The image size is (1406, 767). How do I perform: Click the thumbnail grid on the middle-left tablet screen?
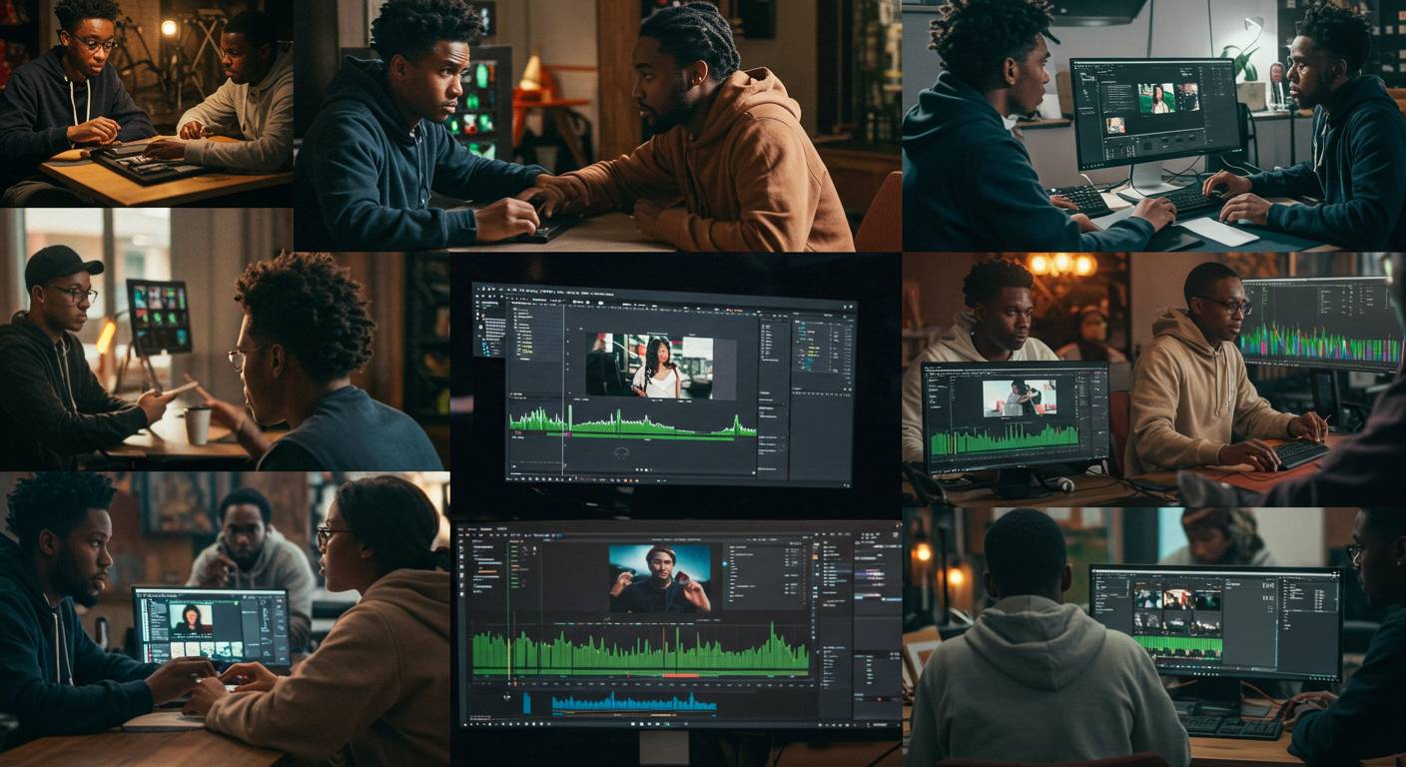(159, 317)
